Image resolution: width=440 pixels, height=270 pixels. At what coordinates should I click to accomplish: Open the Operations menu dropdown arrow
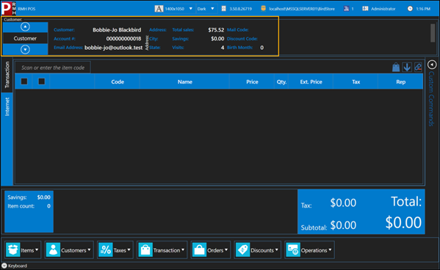click(330, 249)
